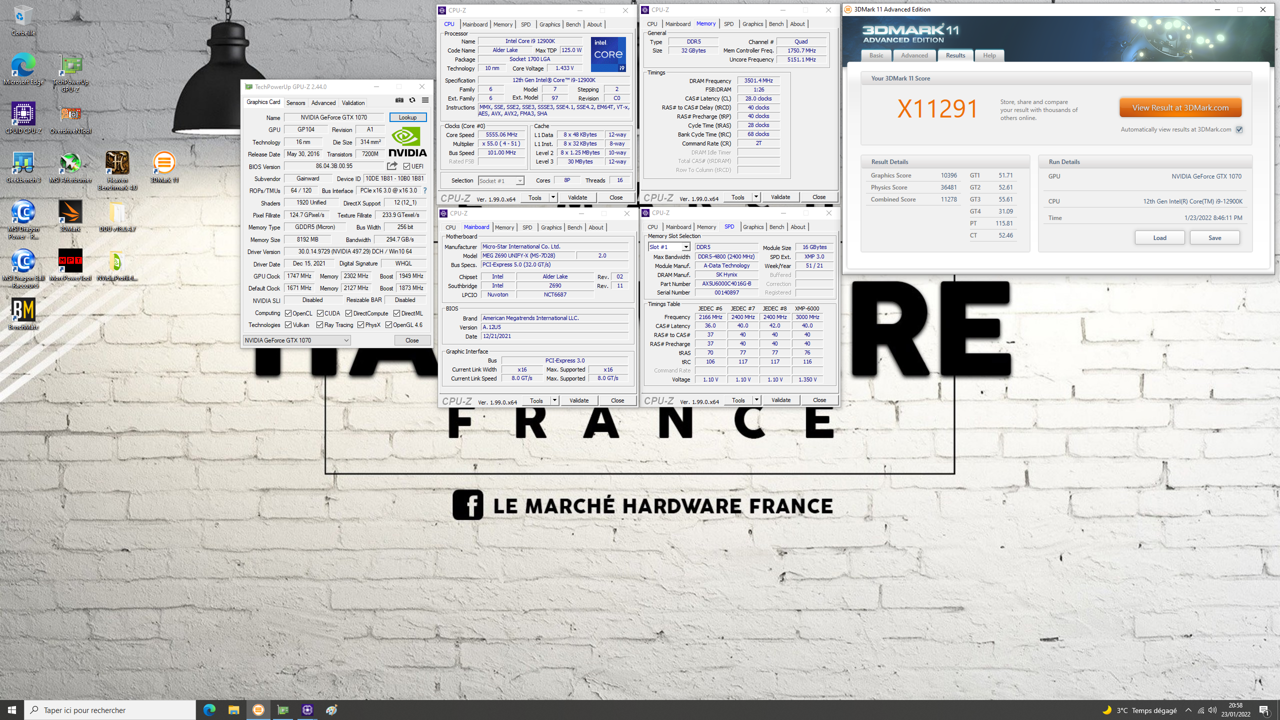
Task: Toggle Ray Tracing checkbox
Action: (x=320, y=325)
